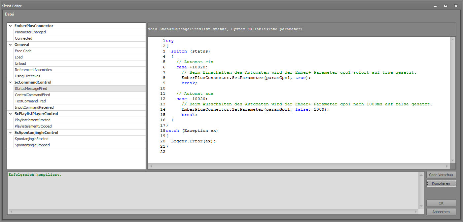Collapse the EmberPlusConnector group
Image resolution: width=463 pixels, height=222 pixels.
tap(10, 26)
